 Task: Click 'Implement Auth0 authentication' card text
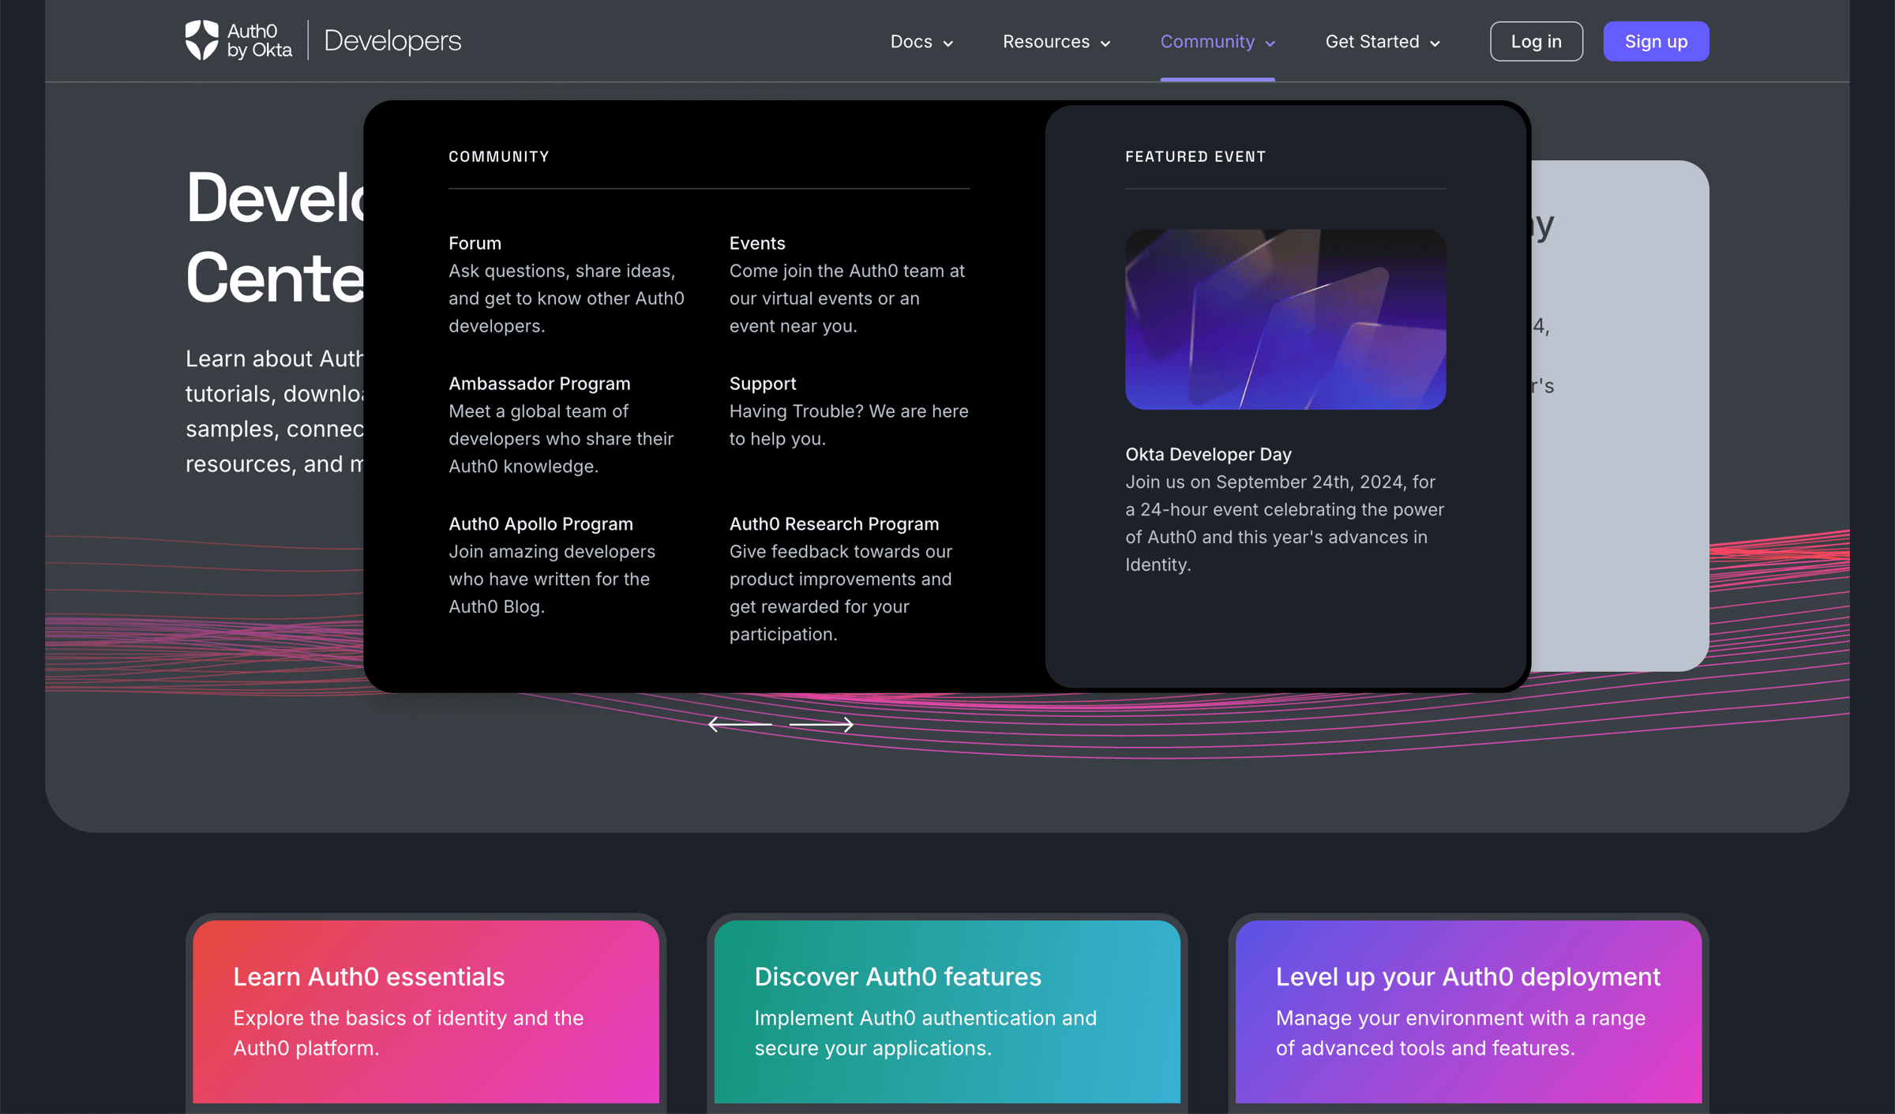tap(925, 1033)
